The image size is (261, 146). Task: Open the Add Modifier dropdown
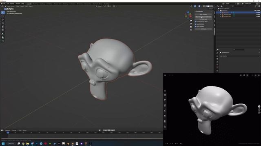coord(239,56)
